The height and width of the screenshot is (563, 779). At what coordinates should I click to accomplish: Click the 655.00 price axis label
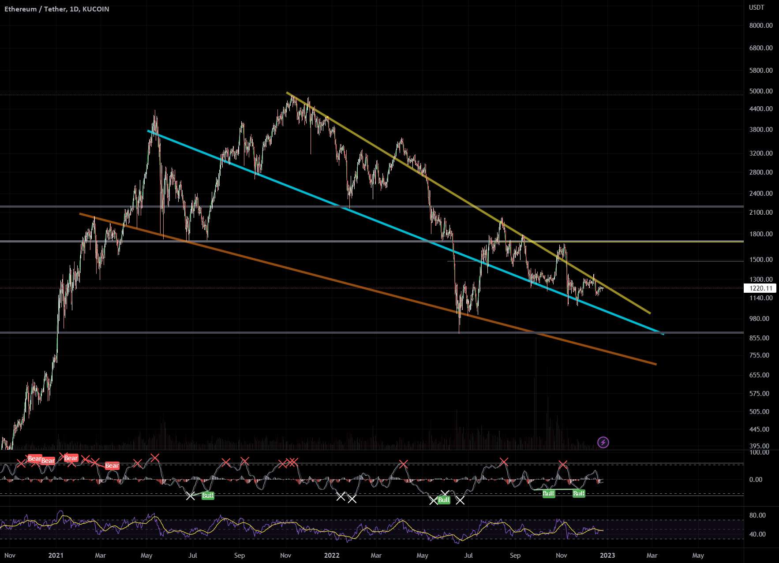pos(759,375)
